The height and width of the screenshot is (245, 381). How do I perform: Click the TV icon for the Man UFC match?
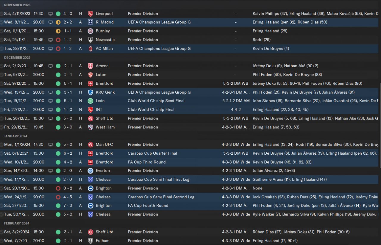(51, 145)
